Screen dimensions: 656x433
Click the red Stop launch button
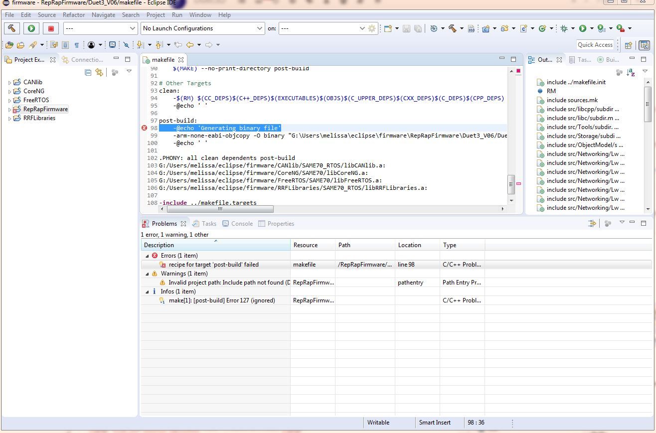(51, 28)
